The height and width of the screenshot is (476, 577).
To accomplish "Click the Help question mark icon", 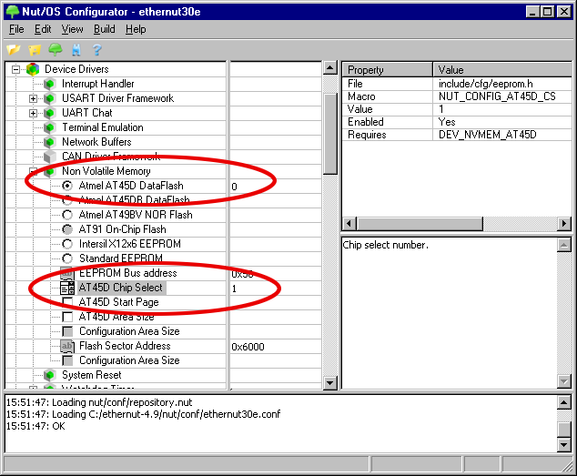I will coord(96,49).
